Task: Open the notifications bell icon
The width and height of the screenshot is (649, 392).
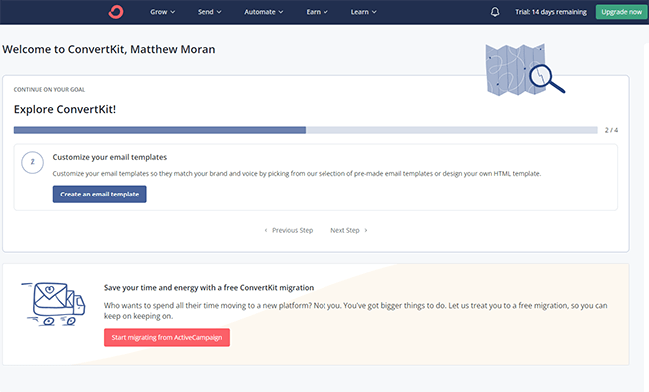Action: [x=495, y=12]
